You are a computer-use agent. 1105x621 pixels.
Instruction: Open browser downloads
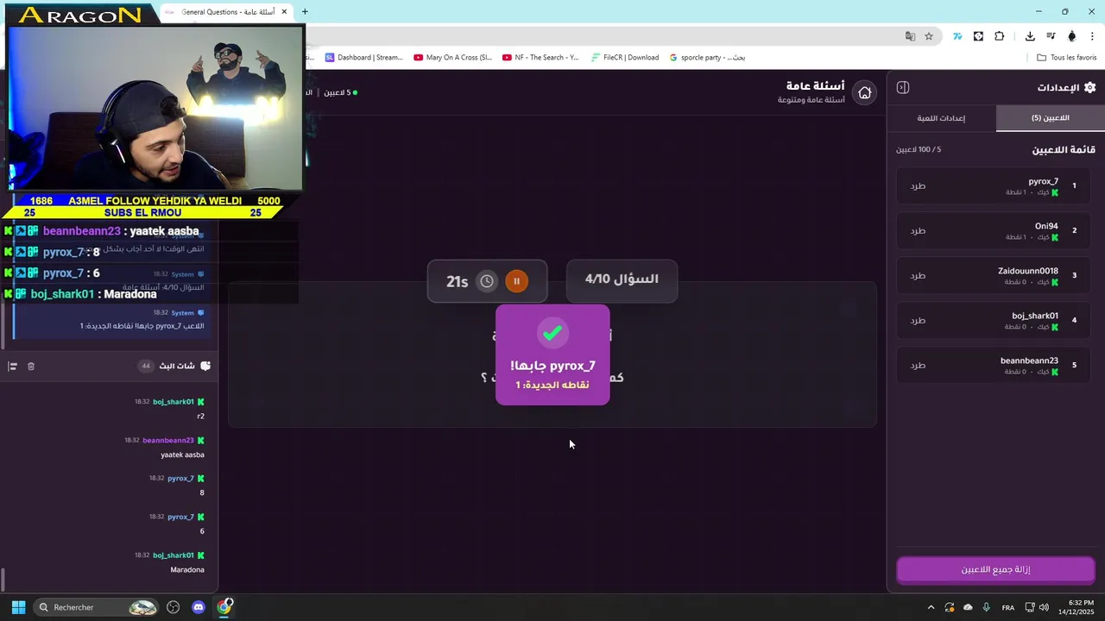[x=1030, y=36]
